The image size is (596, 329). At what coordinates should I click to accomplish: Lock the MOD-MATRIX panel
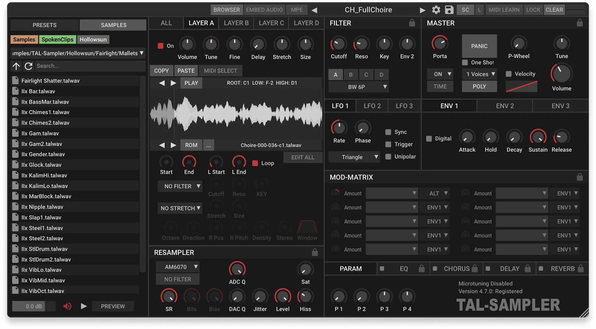[x=579, y=177]
